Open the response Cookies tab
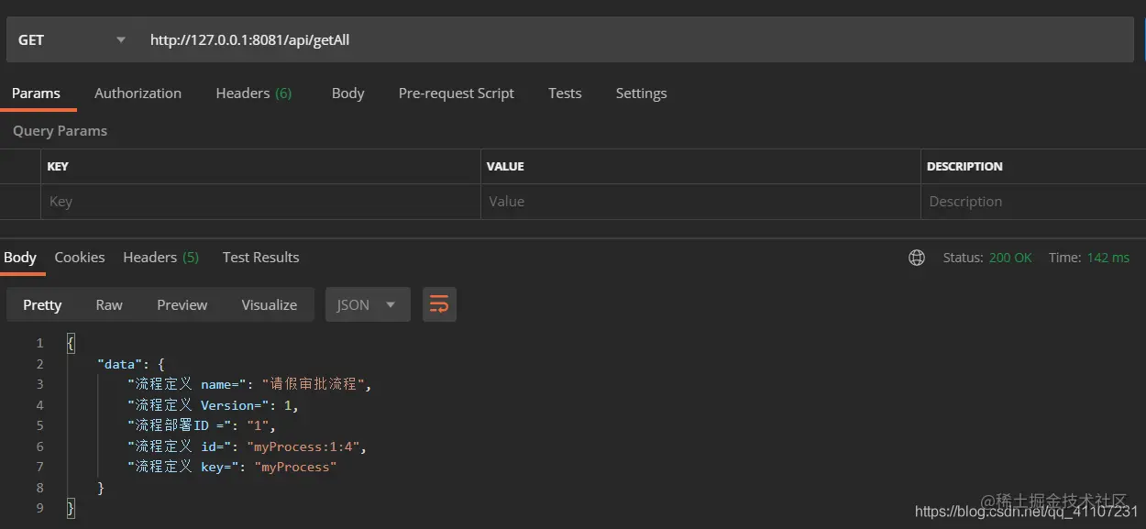 coord(80,257)
